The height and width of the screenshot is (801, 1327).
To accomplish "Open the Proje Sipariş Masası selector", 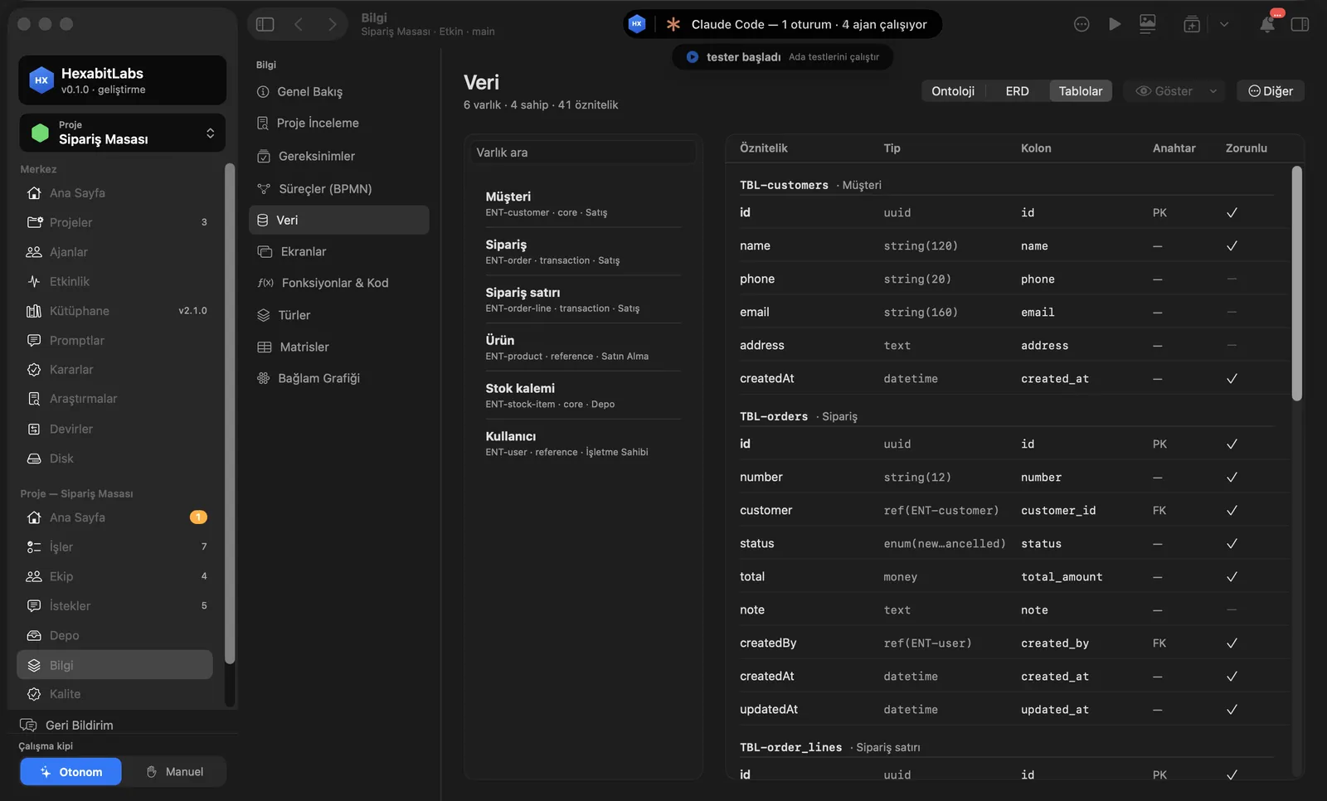I will pos(123,133).
